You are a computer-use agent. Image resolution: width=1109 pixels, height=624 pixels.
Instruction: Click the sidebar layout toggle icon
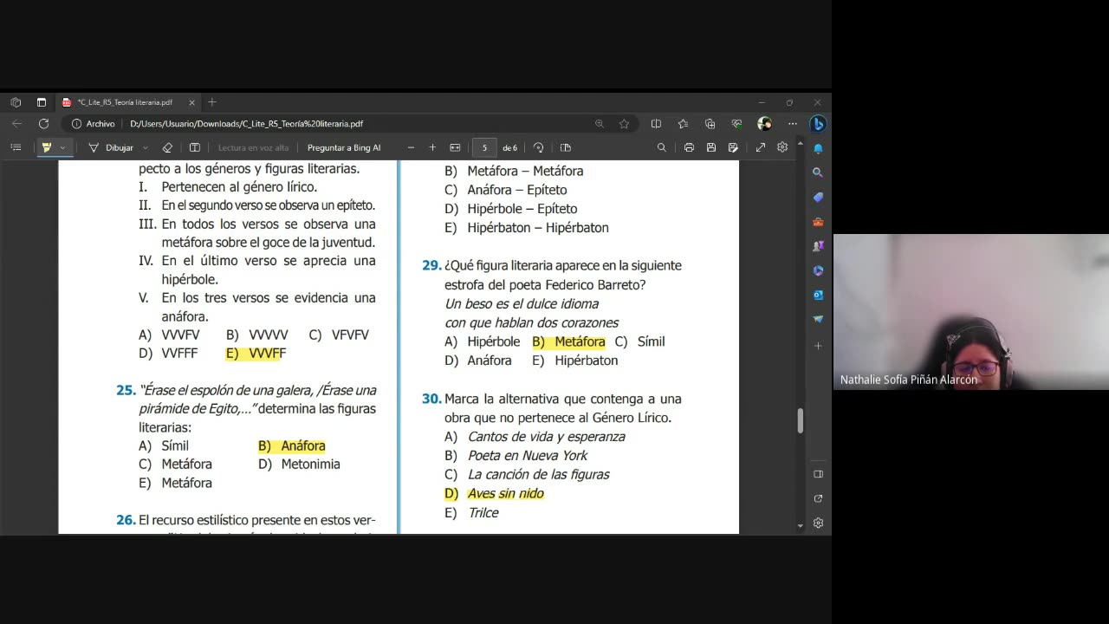coord(818,474)
